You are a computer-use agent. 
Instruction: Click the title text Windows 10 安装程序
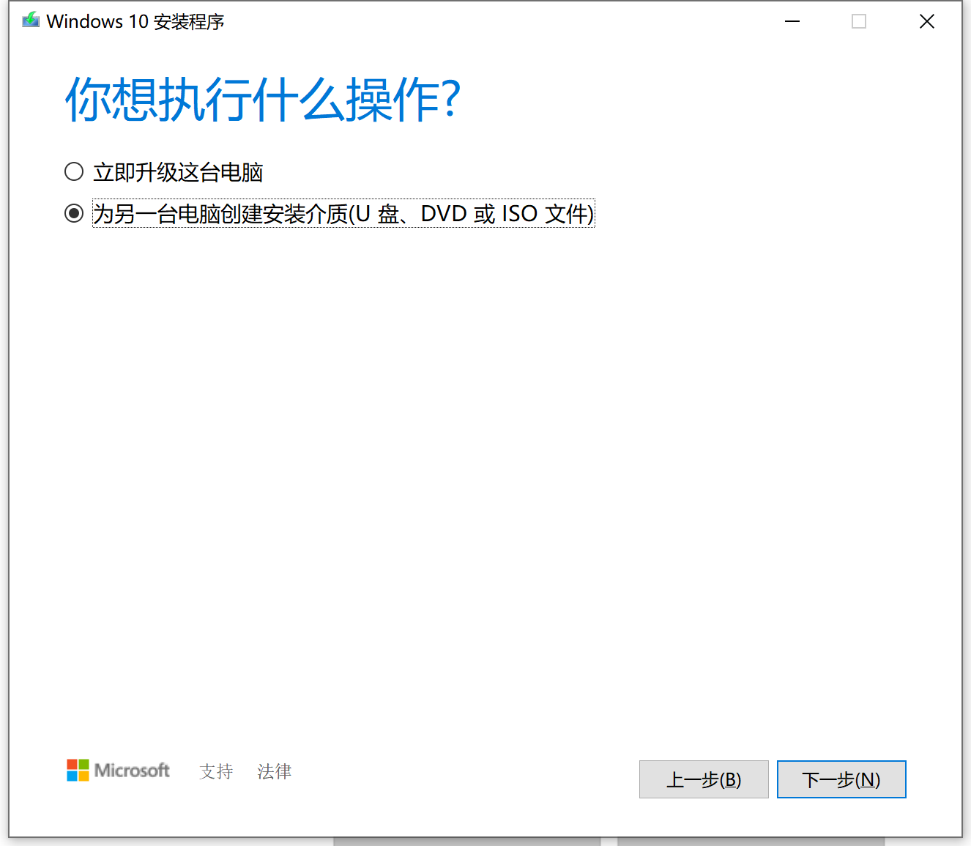pos(135,21)
